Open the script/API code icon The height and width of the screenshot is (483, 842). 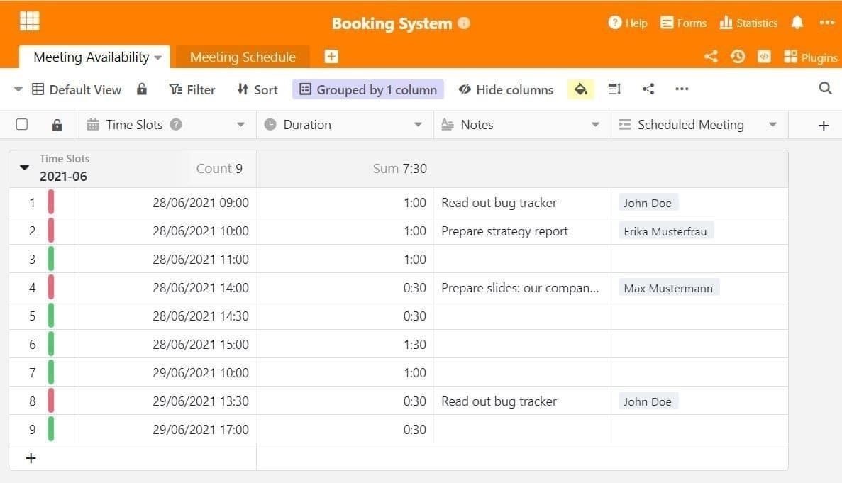764,56
